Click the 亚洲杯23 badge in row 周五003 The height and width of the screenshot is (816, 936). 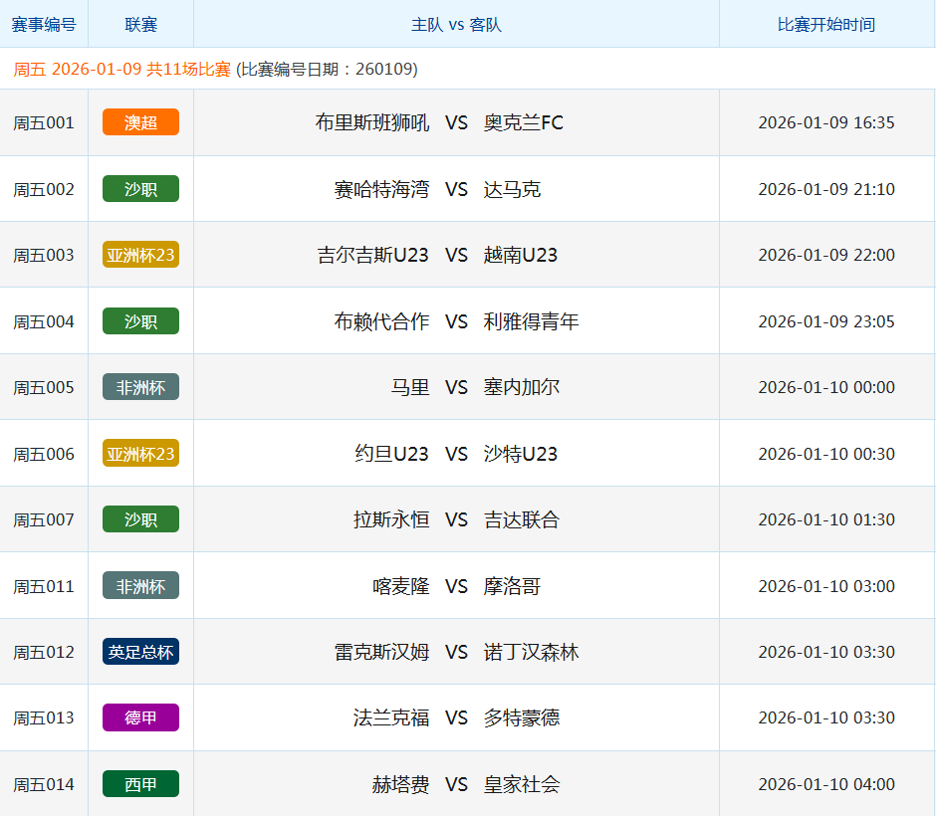140,255
